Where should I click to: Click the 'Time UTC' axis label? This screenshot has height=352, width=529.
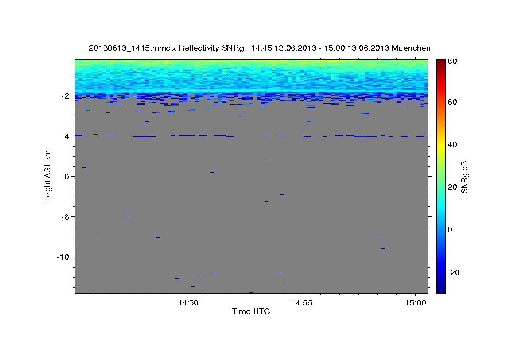[251, 312]
